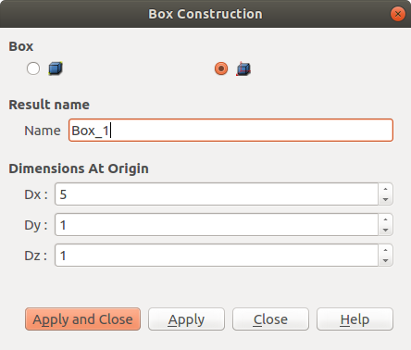The height and width of the screenshot is (350, 411).
Task: Click the box-at-origin dimensions icon
Action: pyautogui.click(x=243, y=69)
